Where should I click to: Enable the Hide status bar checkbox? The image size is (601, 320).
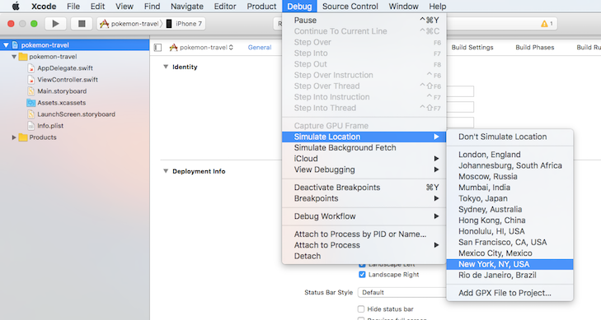(361, 309)
